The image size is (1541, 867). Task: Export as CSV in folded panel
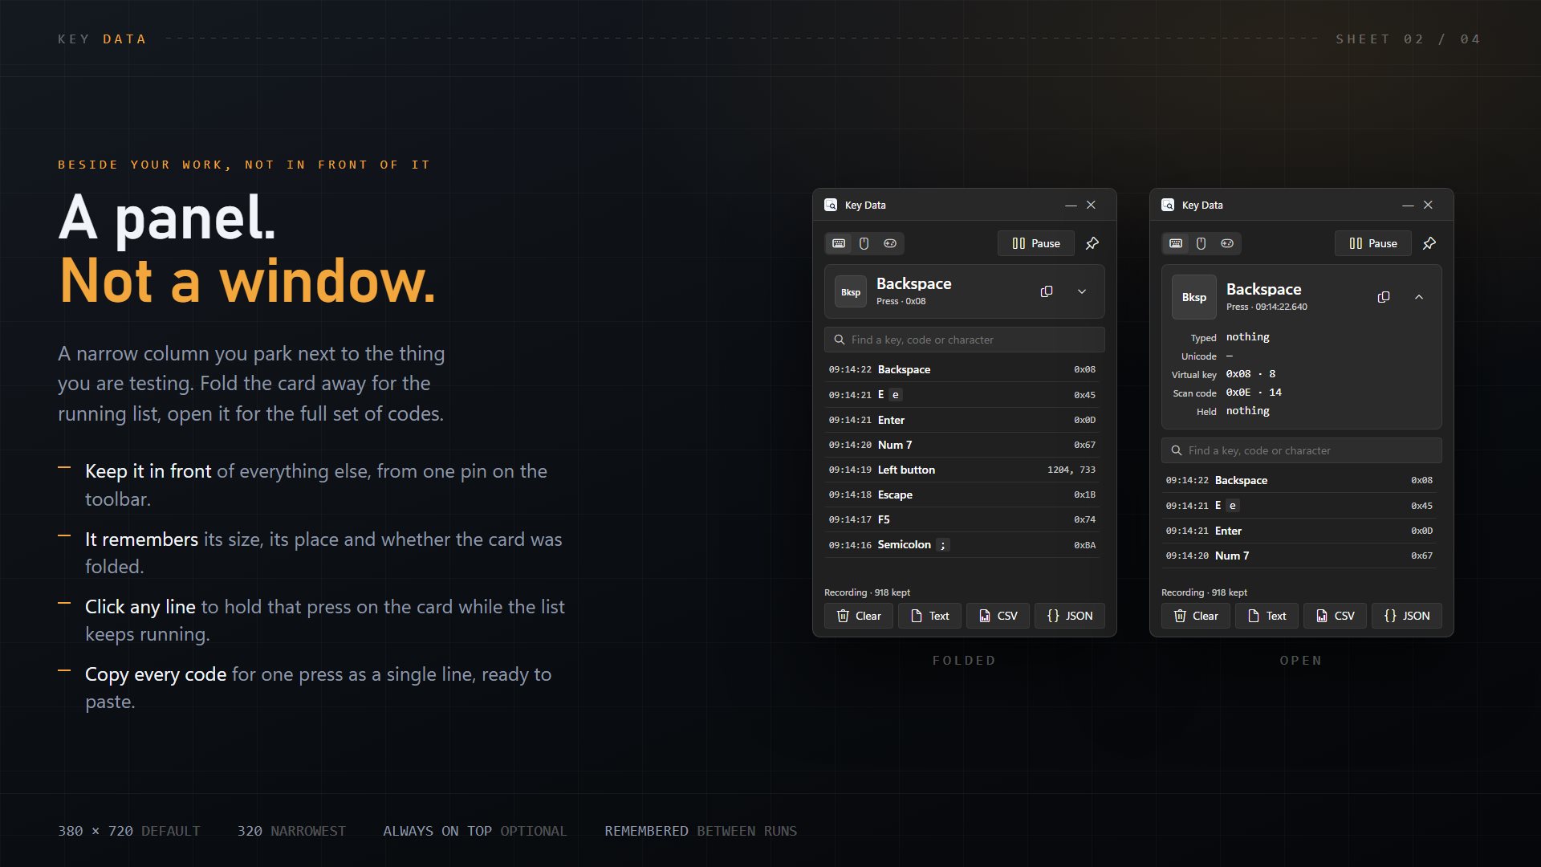[998, 616]
